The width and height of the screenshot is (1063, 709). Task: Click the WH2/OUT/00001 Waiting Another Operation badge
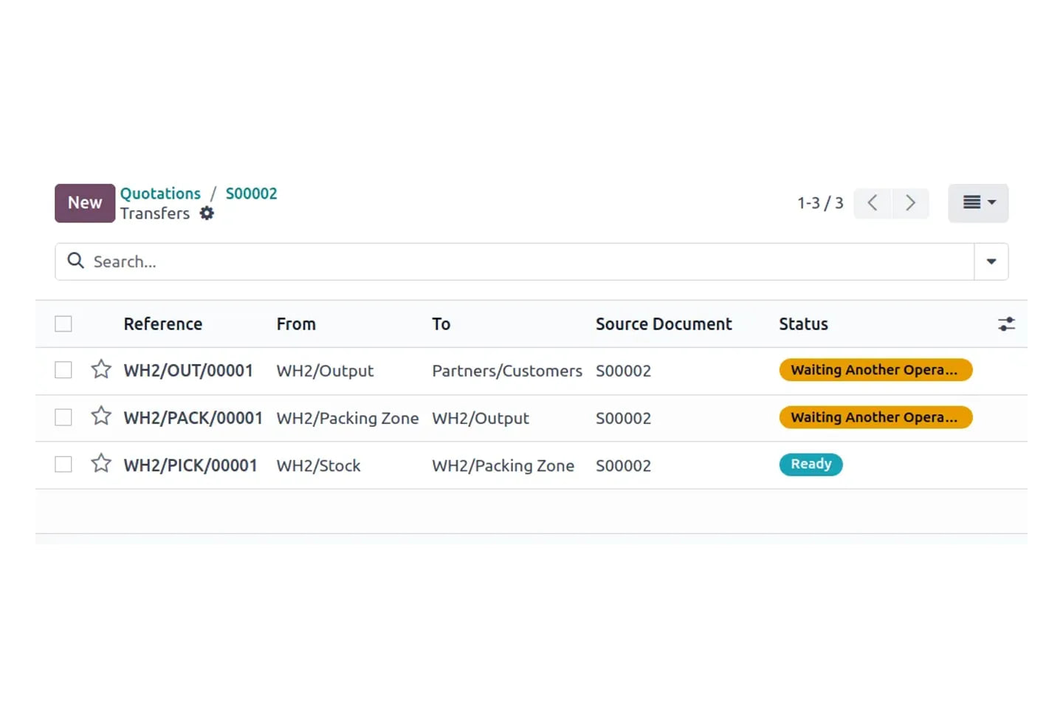pos(875,370)
